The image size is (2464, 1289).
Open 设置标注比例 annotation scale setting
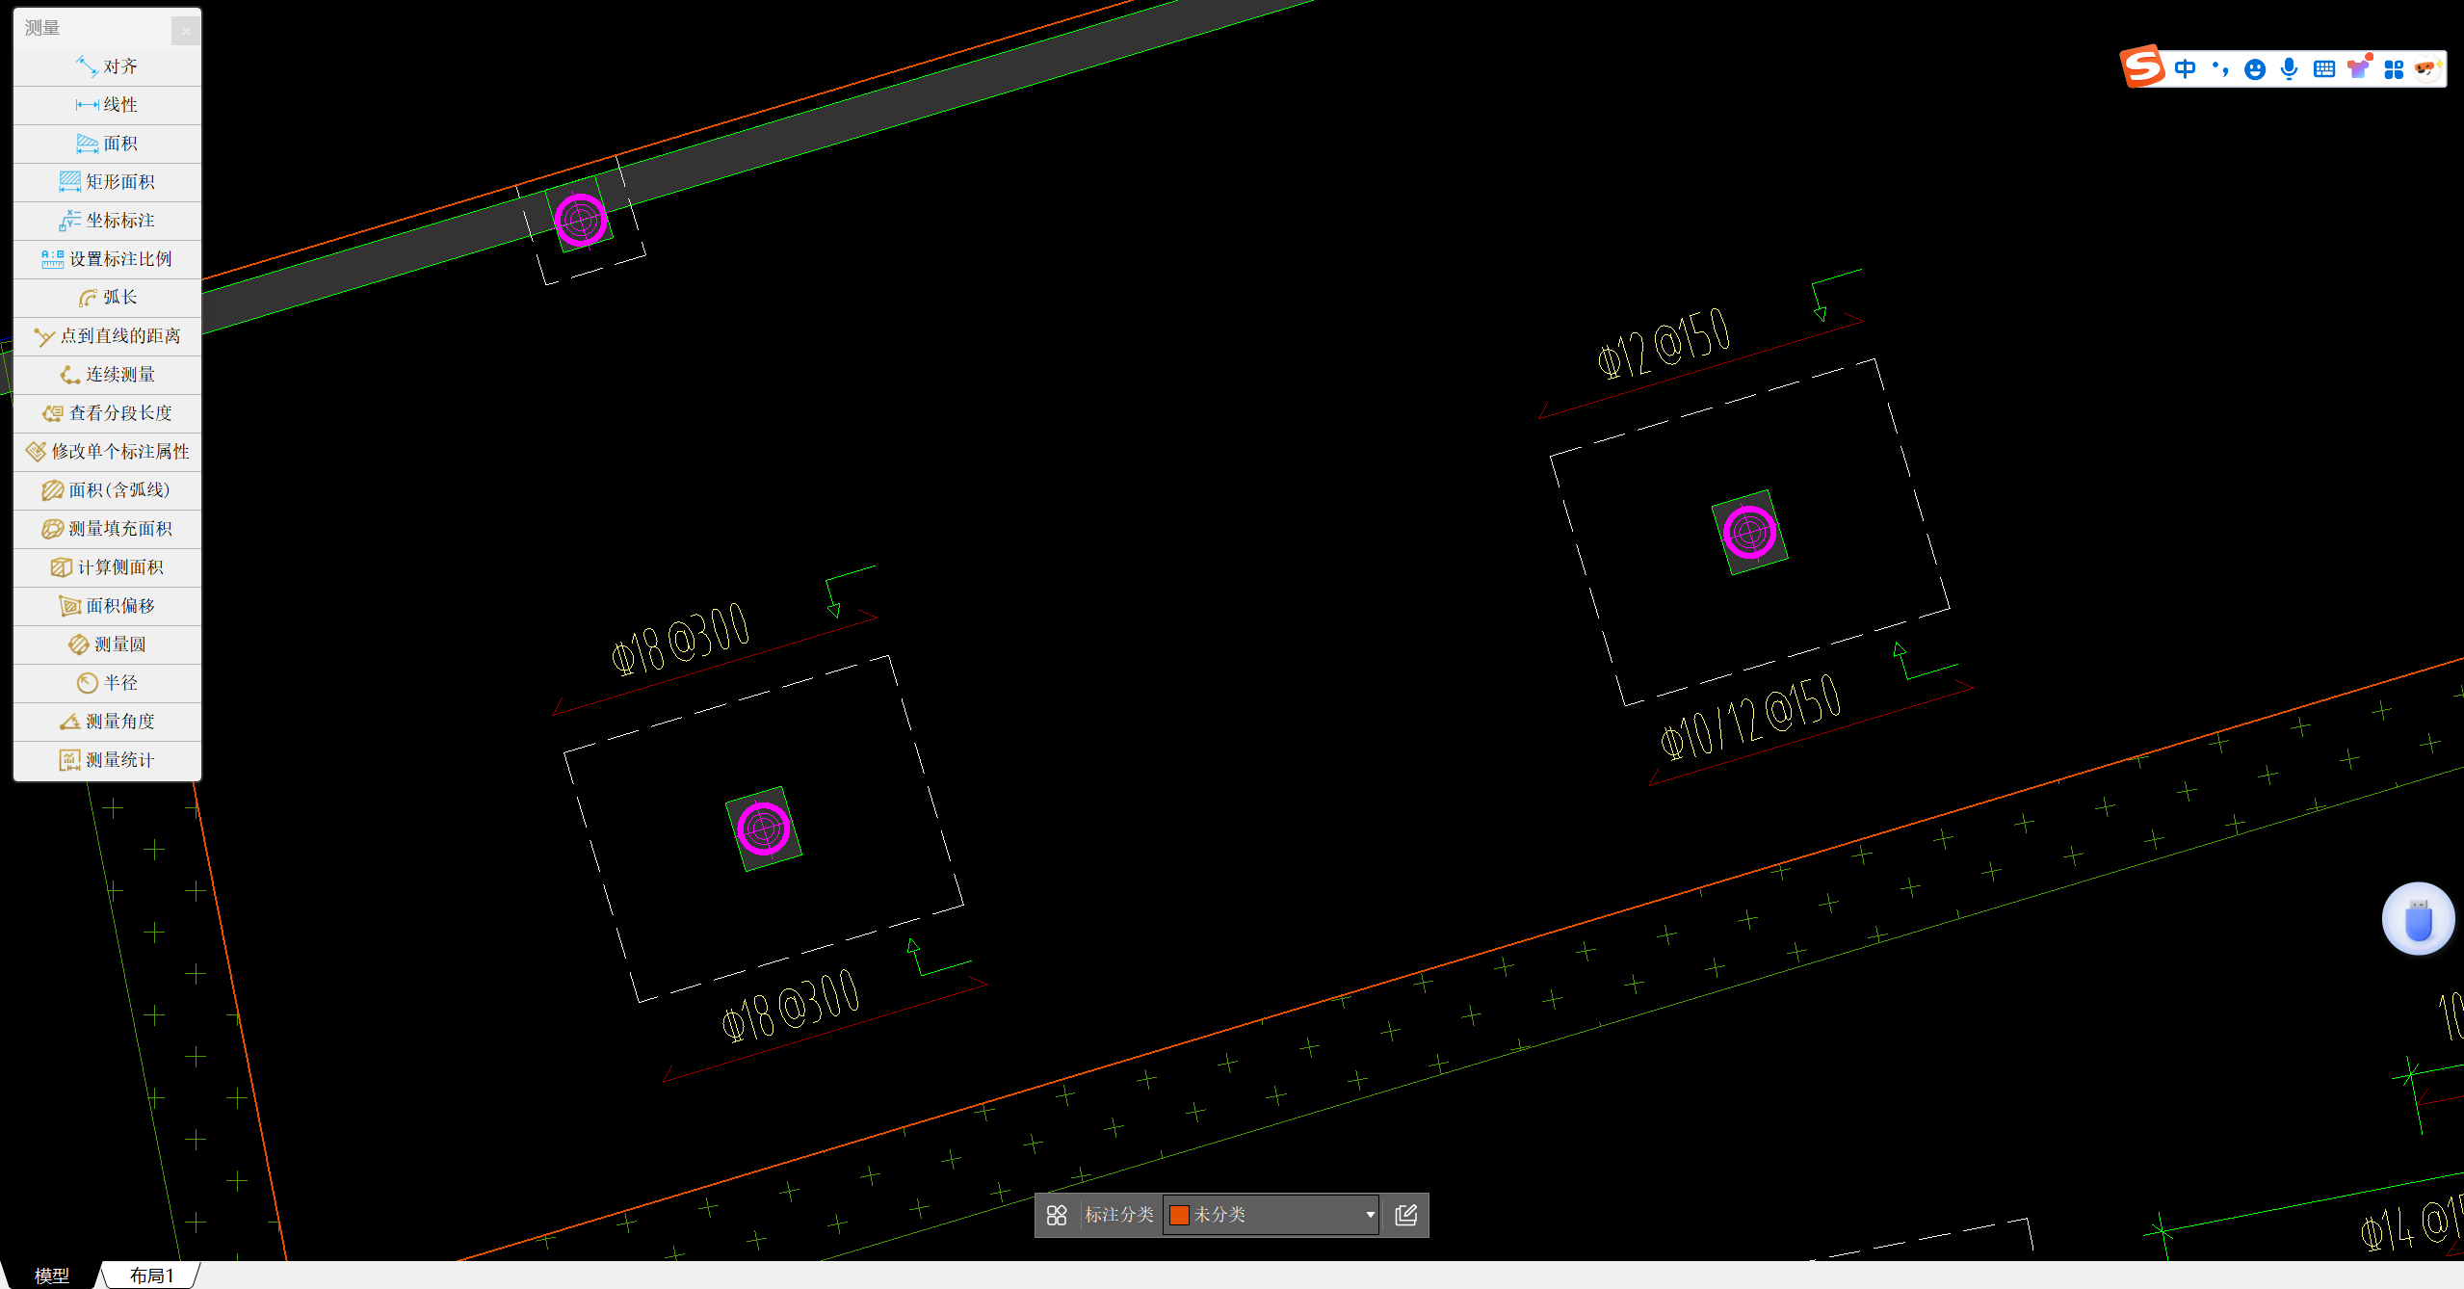click(x=107, y=259)
